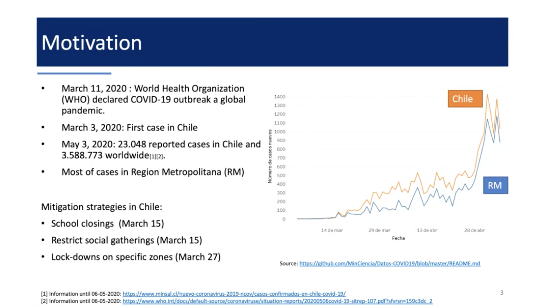This screenshot has height=306, width=545.
Task: Click slide number 3
Action: pyautogui.click(x=502, y=293)
